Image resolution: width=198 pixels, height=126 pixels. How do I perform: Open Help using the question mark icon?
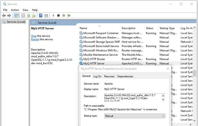[x=41, y=16]
